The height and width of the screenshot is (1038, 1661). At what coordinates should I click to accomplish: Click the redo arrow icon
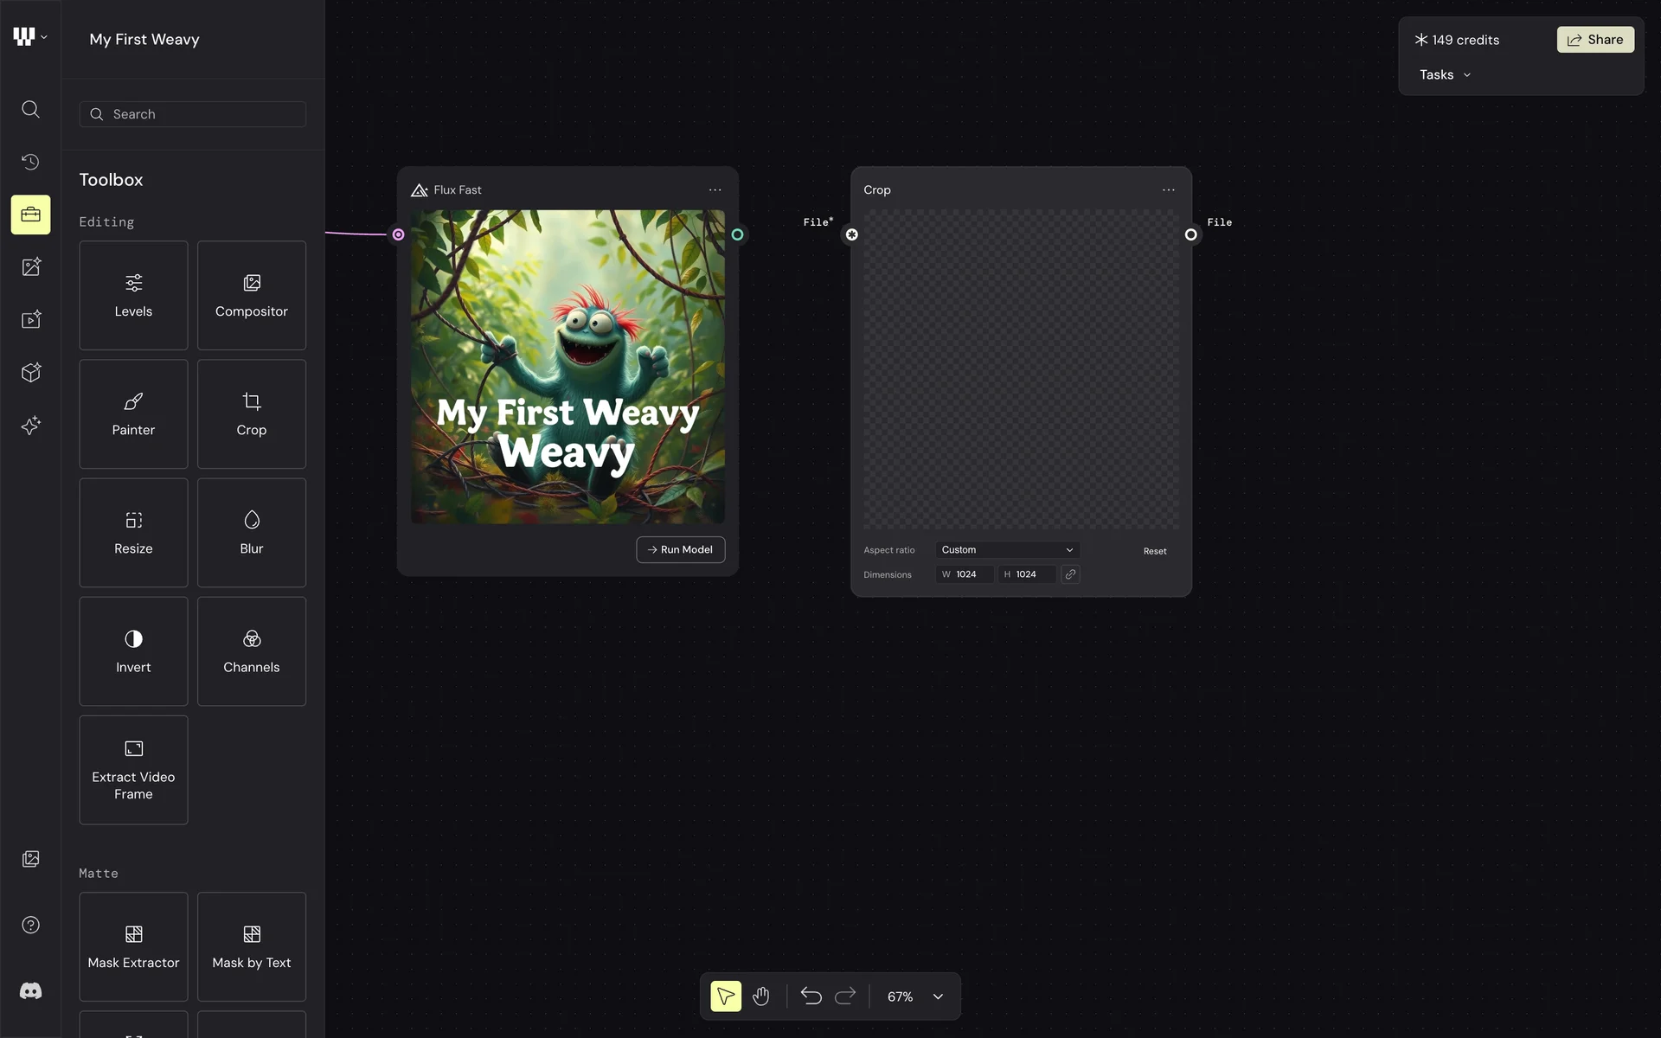(x=845, y=996)
